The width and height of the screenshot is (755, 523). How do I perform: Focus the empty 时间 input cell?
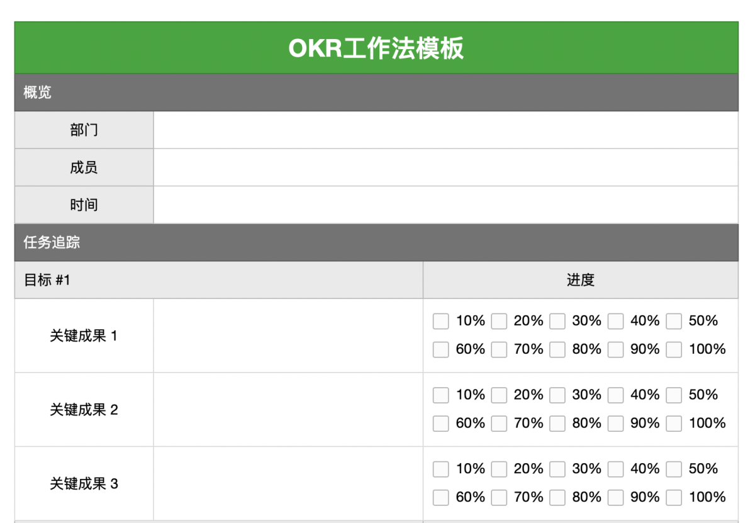click(445, 205)
